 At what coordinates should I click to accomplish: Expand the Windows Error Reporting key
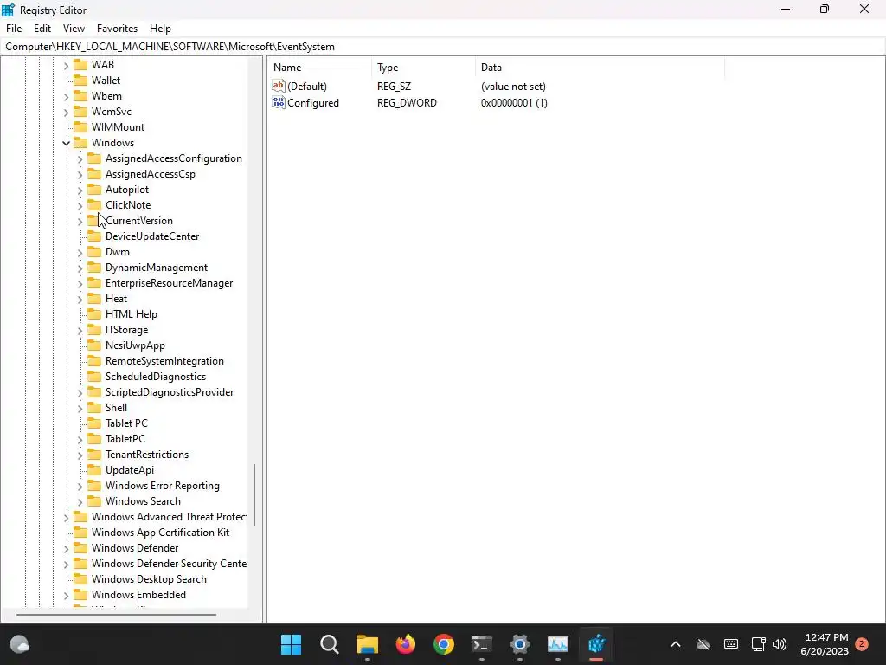80,487
